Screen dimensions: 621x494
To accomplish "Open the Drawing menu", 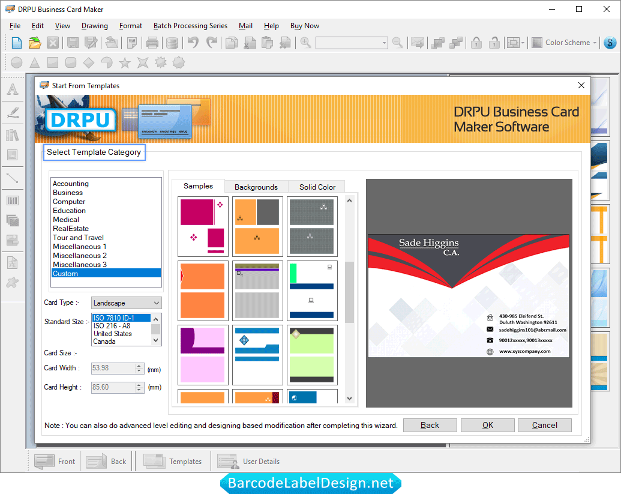I will [95, 26].
